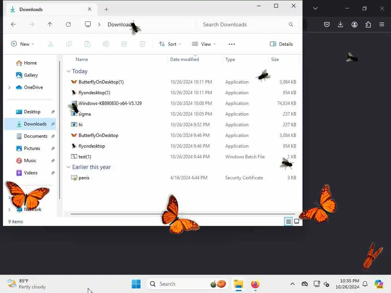Expand the Network tree node
The image size is (391, 293).
[x=10, y=209]
